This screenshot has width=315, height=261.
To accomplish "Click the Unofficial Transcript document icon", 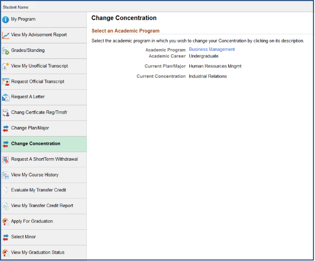I will pyautogui.click(x=6, y=66).
